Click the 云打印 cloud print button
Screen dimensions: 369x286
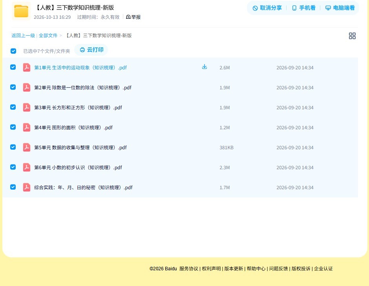[x=91, y=50]
